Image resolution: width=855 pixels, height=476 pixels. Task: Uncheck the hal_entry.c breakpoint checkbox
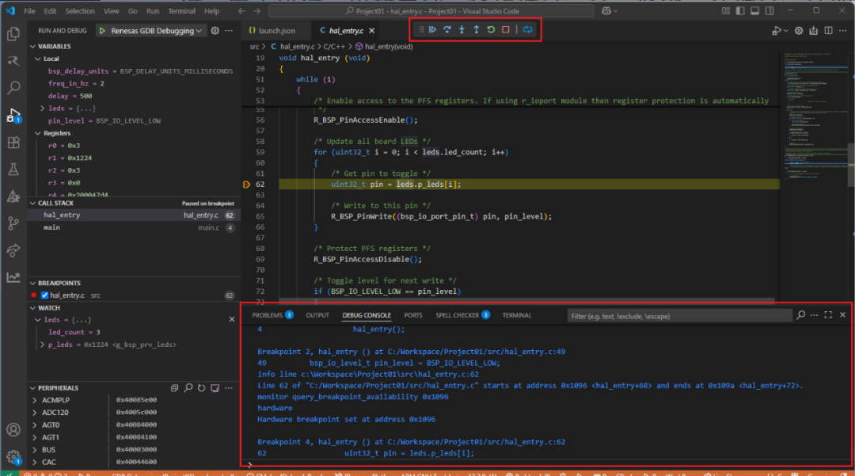pos(45,295)
